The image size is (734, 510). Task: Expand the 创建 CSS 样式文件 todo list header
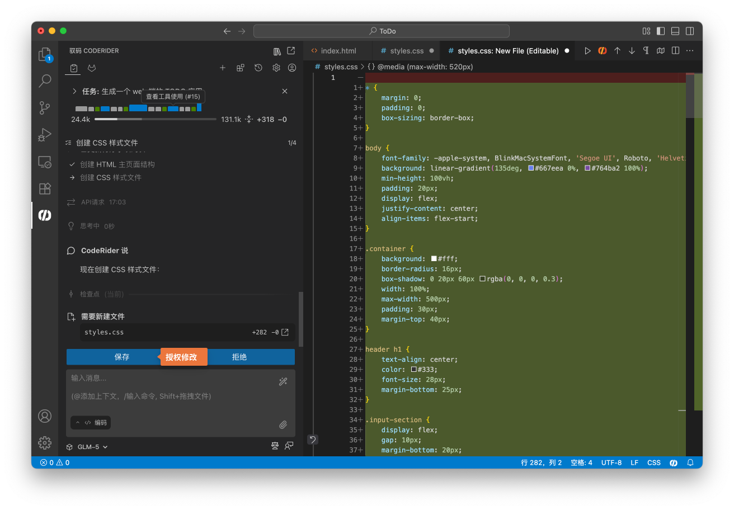coord(181,143)
